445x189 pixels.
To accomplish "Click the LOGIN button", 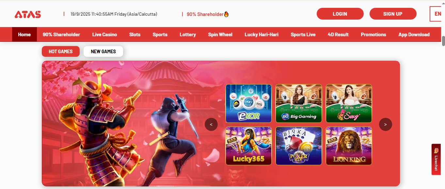I will (340, 14).
